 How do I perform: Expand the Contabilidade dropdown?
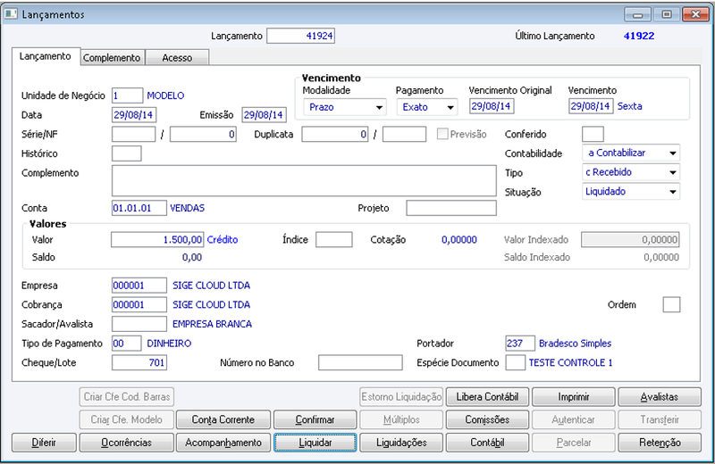coord(631,153)
